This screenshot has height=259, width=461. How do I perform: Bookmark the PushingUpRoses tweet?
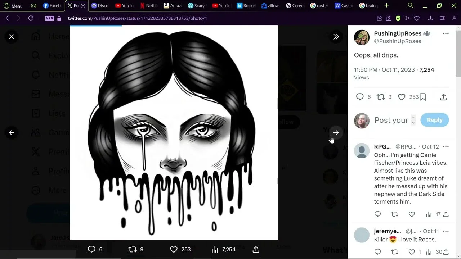(x=423, y=97)
